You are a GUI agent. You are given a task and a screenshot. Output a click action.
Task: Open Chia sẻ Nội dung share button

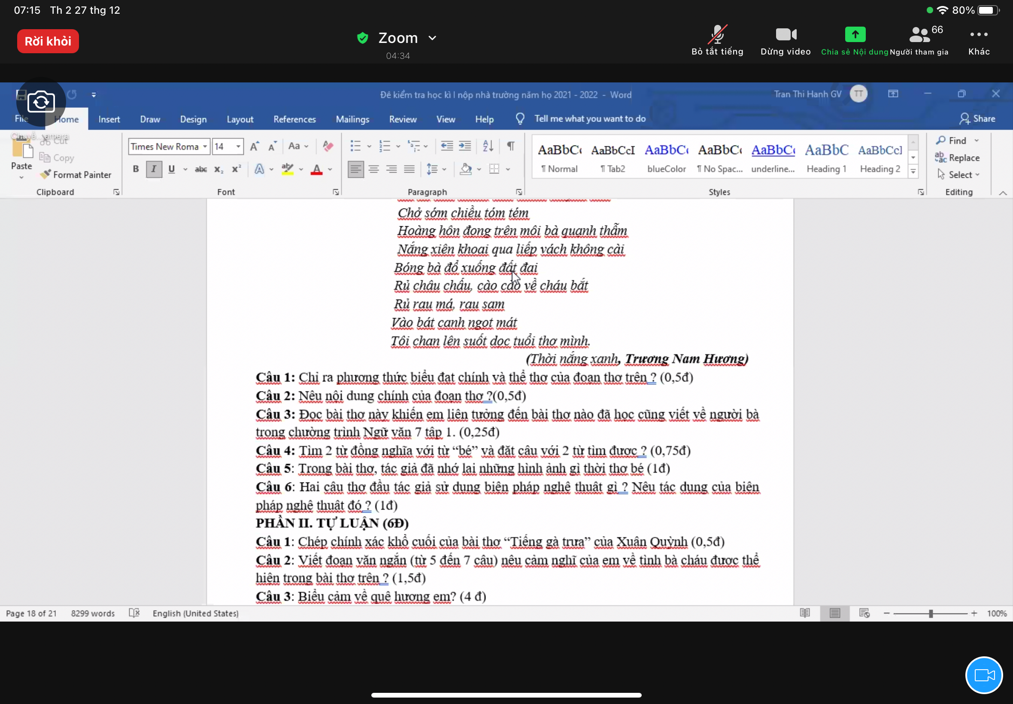(x=854, y=40)
